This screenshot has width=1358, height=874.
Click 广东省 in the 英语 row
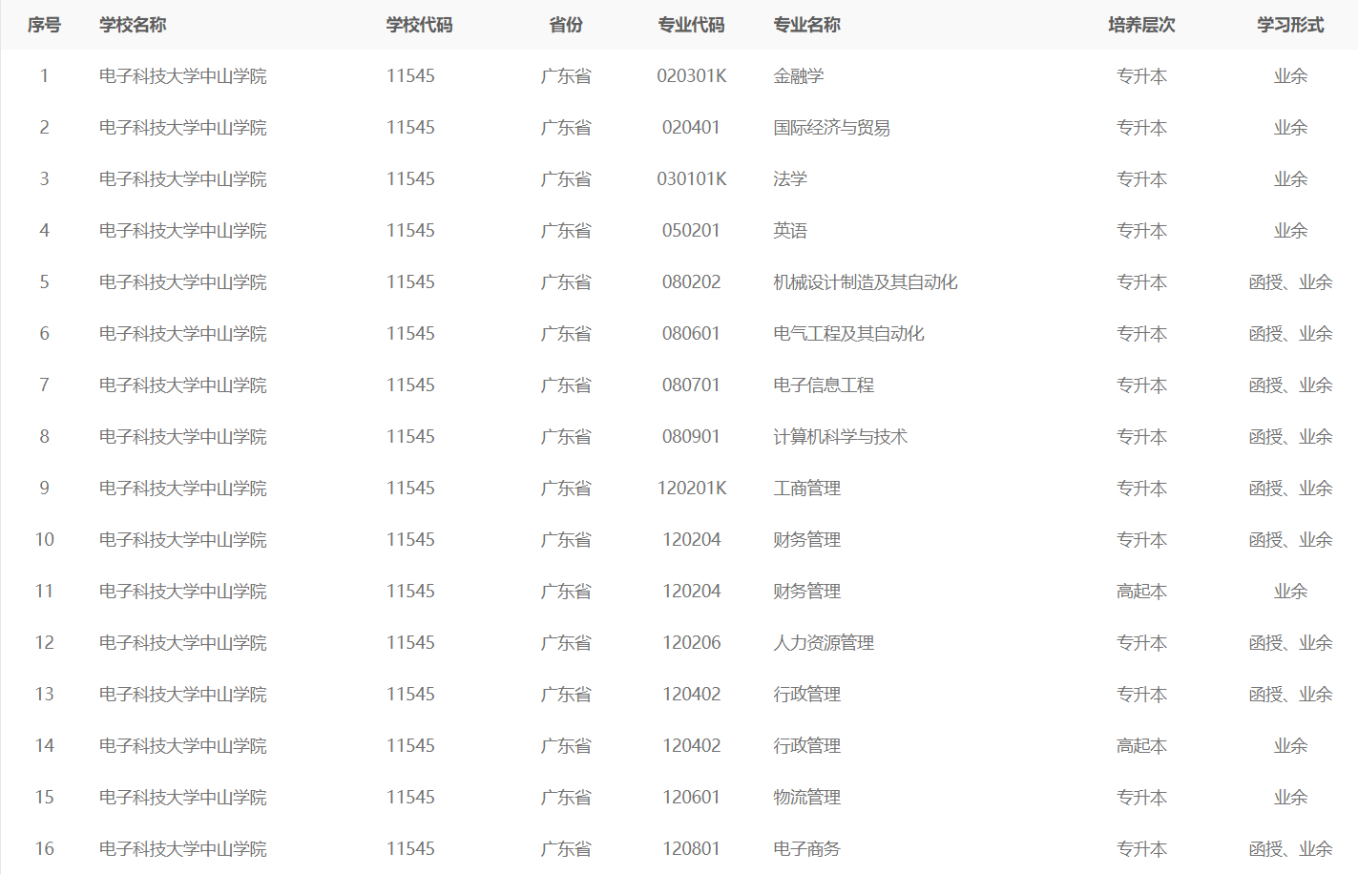(x=566, y=231)
